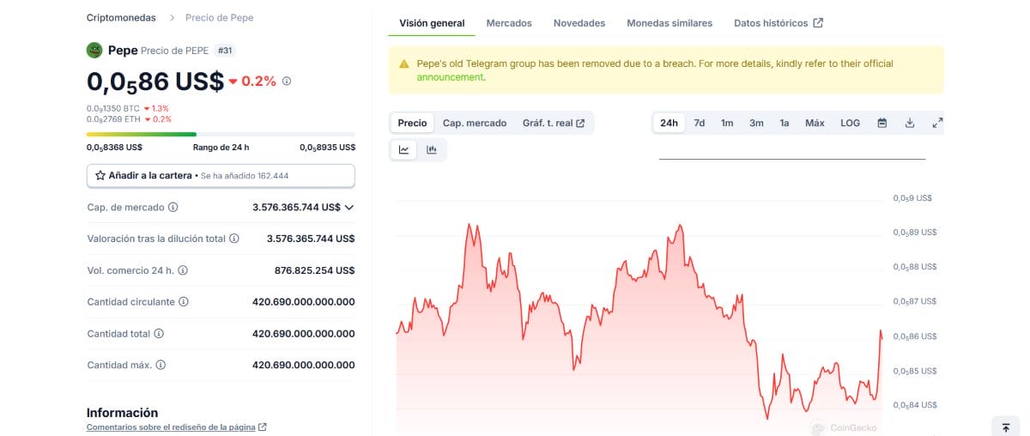
Task: Select the 7d chart range
Action: 700,123
